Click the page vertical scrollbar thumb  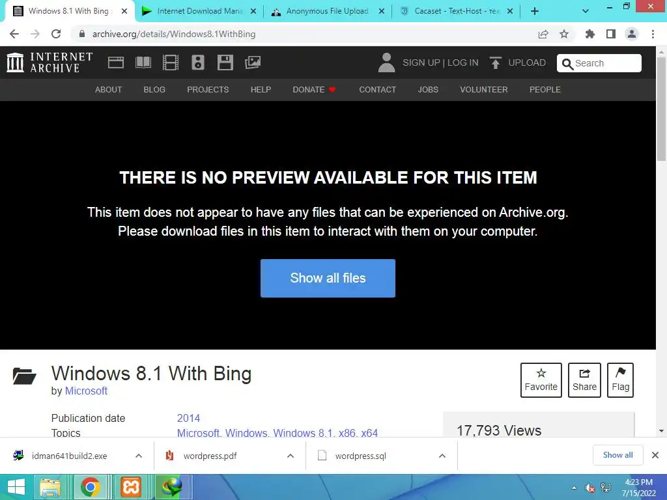[x=661, y=109]
